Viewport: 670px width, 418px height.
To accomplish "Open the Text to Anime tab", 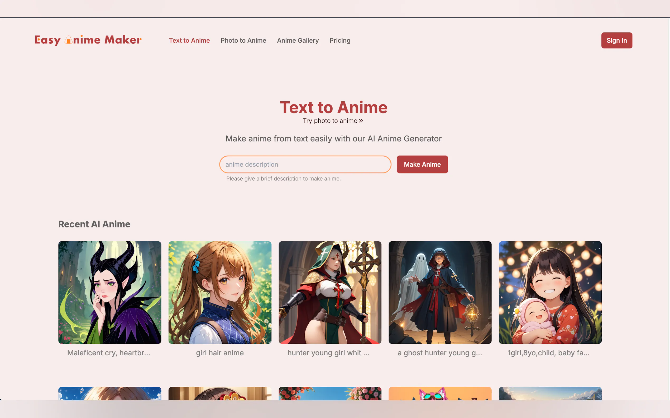I will click(x=189, y=40).
